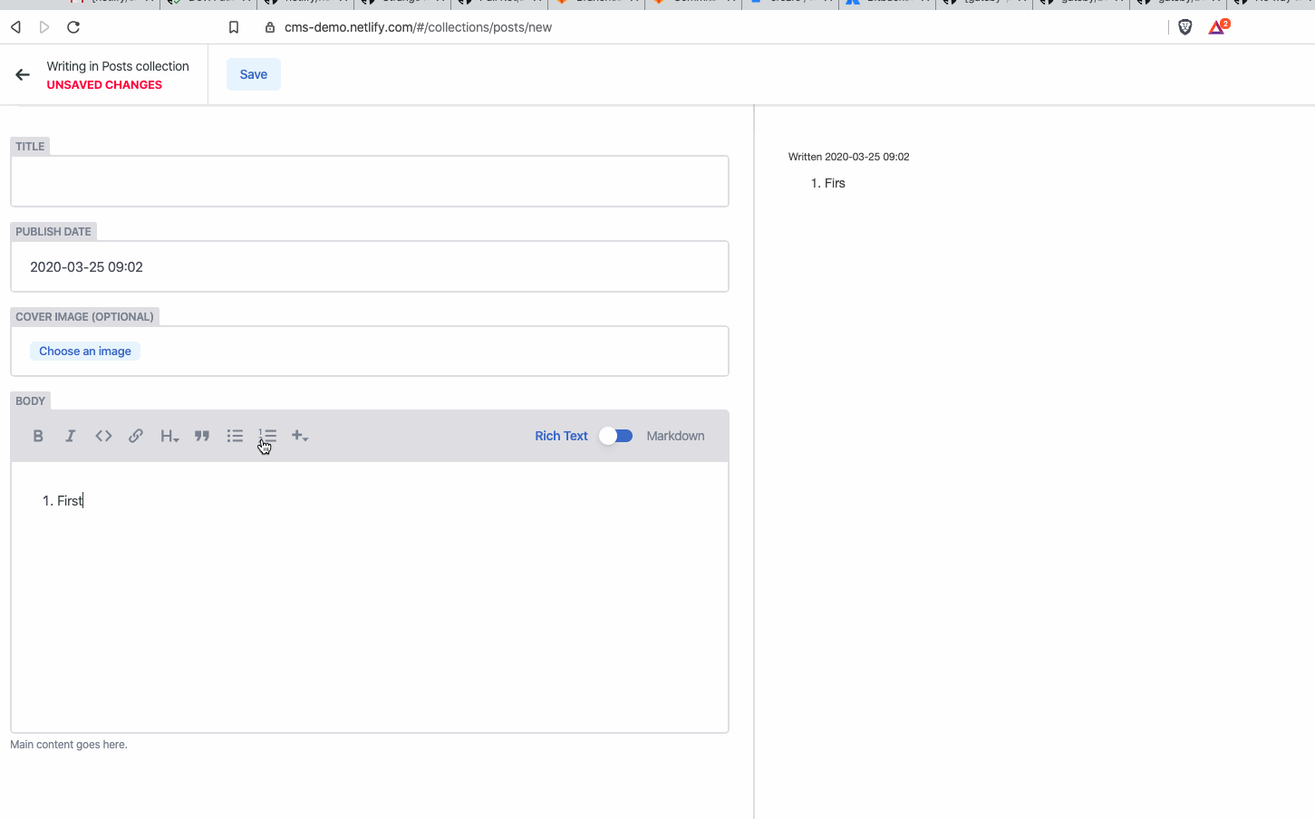Screen dimensions: 1315x819
Task: Toggle bold formatting in body toolbar
Action: tap(38, 436)
